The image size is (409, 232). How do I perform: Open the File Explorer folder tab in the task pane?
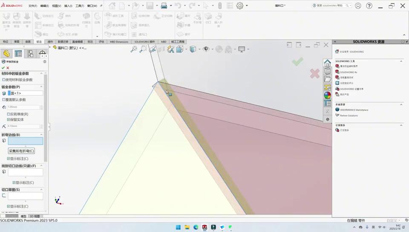(327, 79)
